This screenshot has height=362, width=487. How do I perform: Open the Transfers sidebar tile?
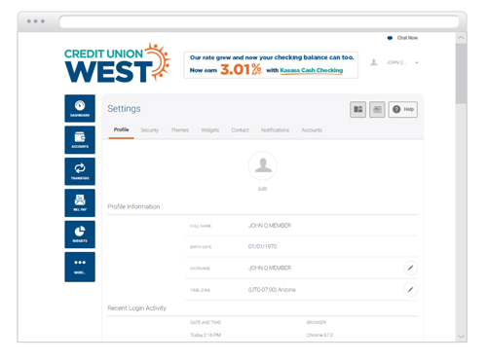coord(80,171)
